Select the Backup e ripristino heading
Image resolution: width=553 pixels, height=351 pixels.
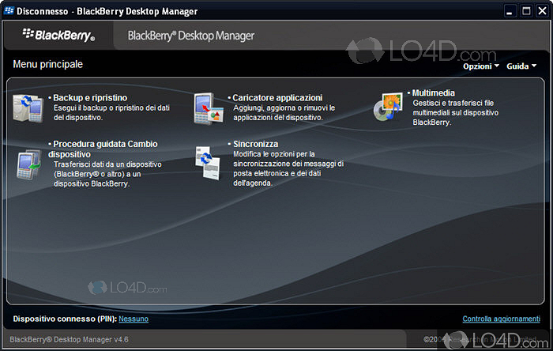90,98
